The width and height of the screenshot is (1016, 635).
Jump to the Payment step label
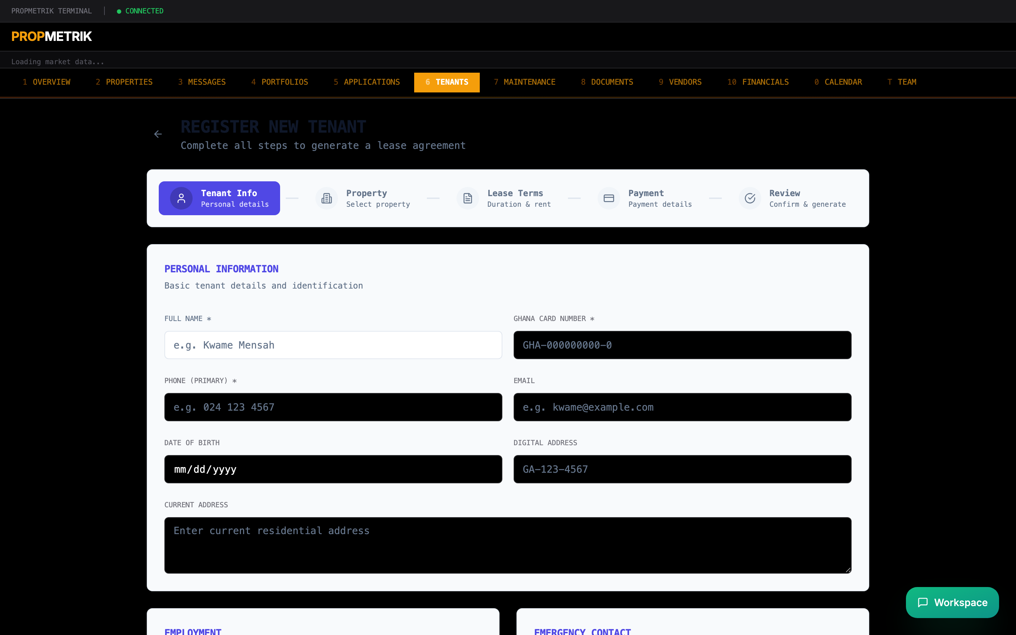646,193
